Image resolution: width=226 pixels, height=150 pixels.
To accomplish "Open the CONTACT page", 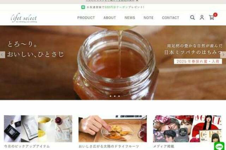I will click(x=171, y=18).
